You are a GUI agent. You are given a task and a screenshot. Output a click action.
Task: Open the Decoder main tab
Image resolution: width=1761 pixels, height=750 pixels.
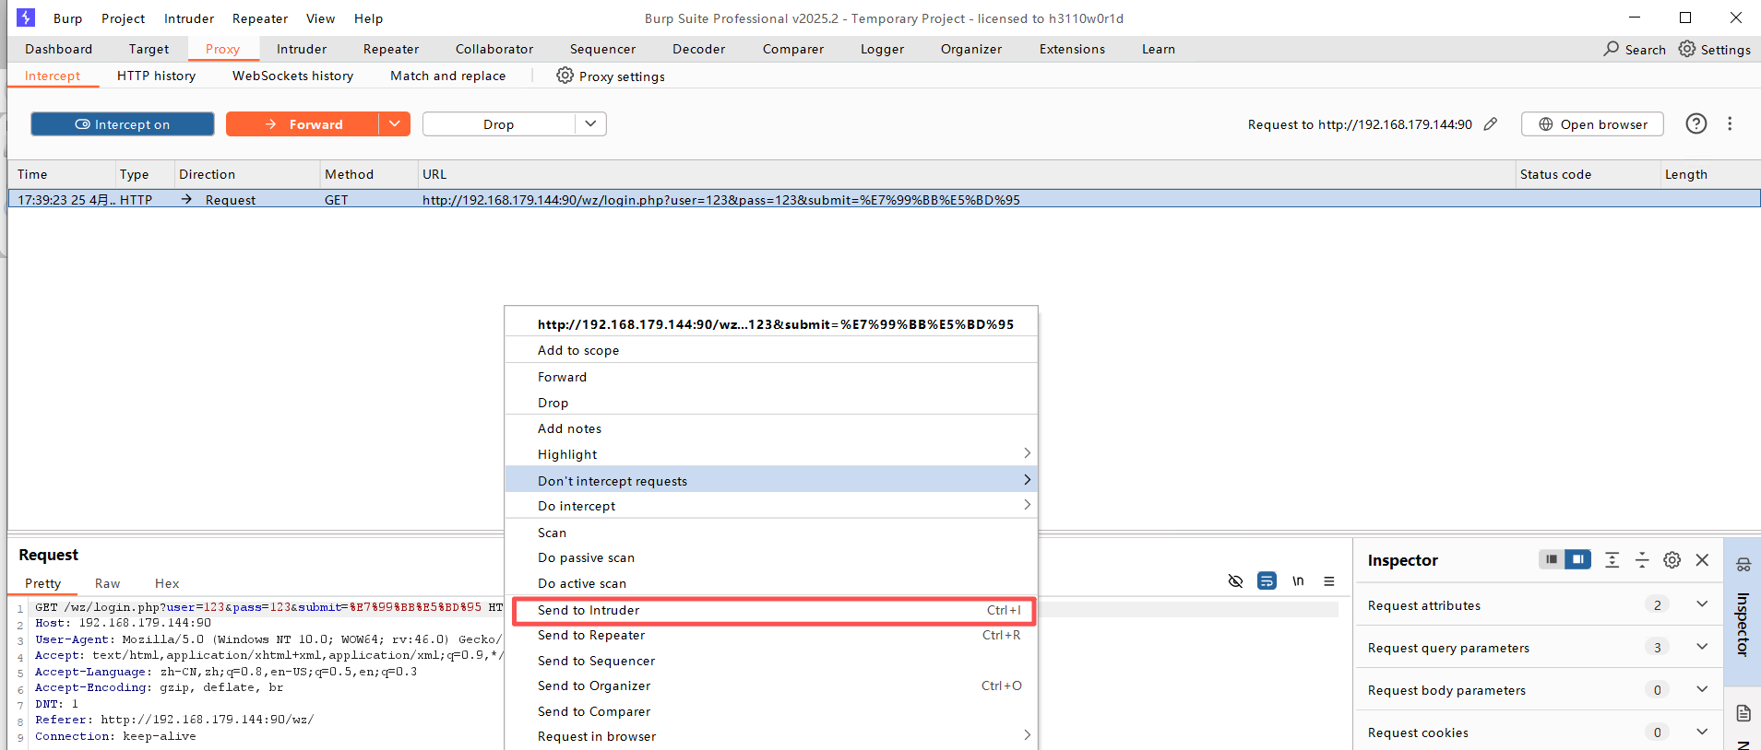point(698,49)
